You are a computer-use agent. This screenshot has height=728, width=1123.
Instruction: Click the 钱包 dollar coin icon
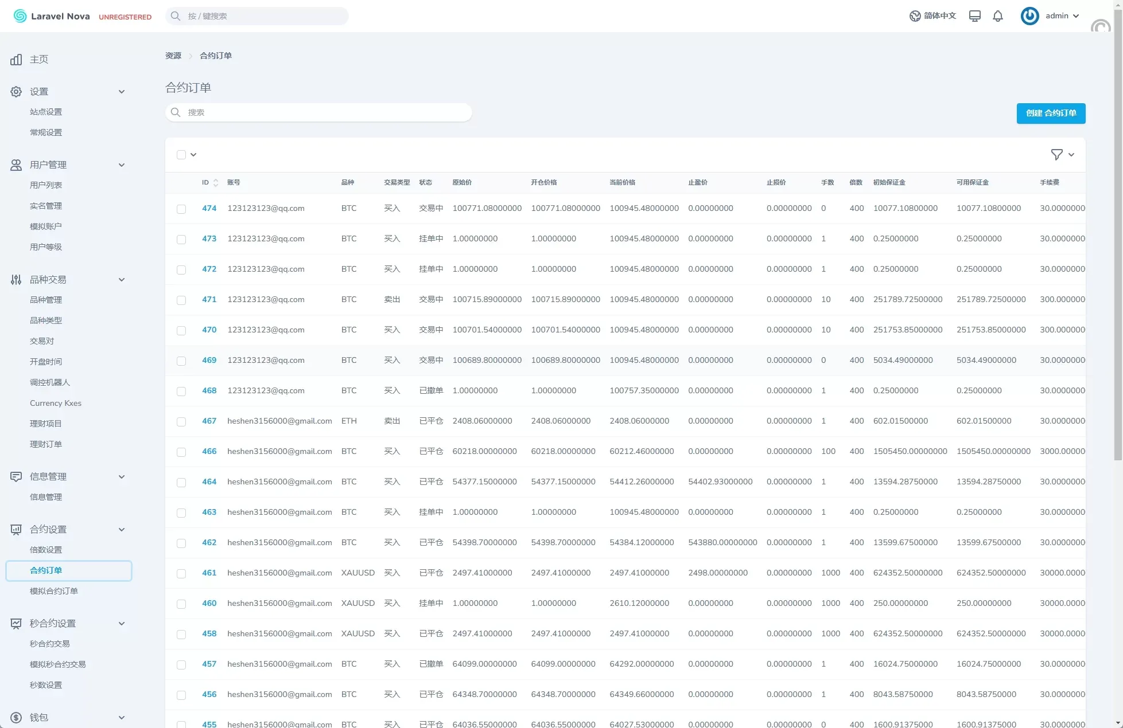pyautogui.click(x=16, y=718)
